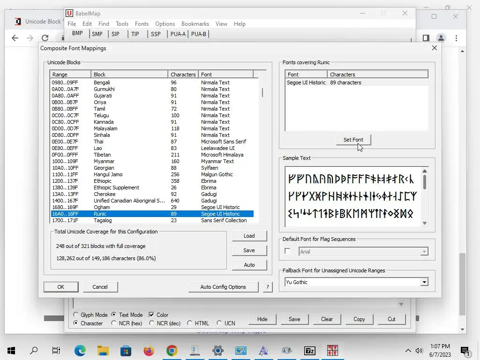Image resolution: width=480 pixels, height=360 pixels.
Task: Toggle the Color checkbox
Action: [x=151, y=315]
